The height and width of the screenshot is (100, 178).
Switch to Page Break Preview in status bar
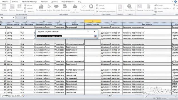pos(159,98)
